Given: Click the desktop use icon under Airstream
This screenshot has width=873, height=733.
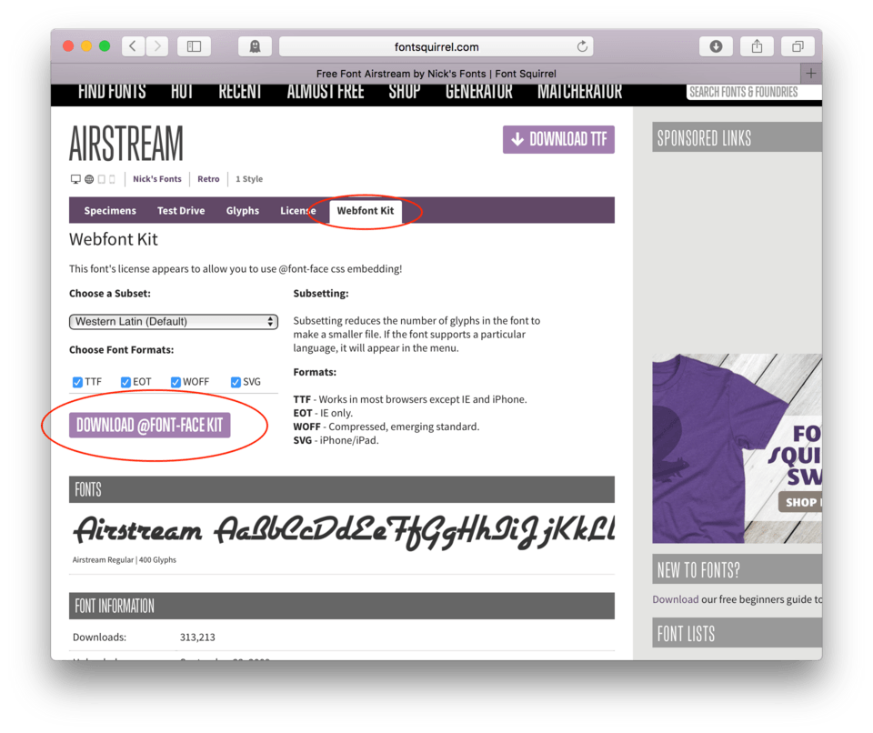Looking at the screenshot, I should tap(75, 179).
